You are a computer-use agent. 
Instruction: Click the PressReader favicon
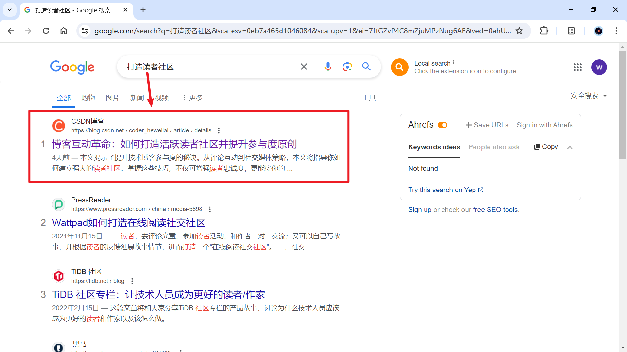click(x=59, y=204)
